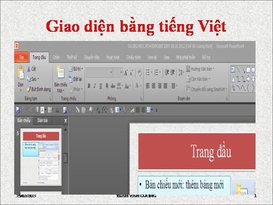Screen dimensions: 273x205
Task: Select the arrow line shape
Action: click(x=243, y=69)
